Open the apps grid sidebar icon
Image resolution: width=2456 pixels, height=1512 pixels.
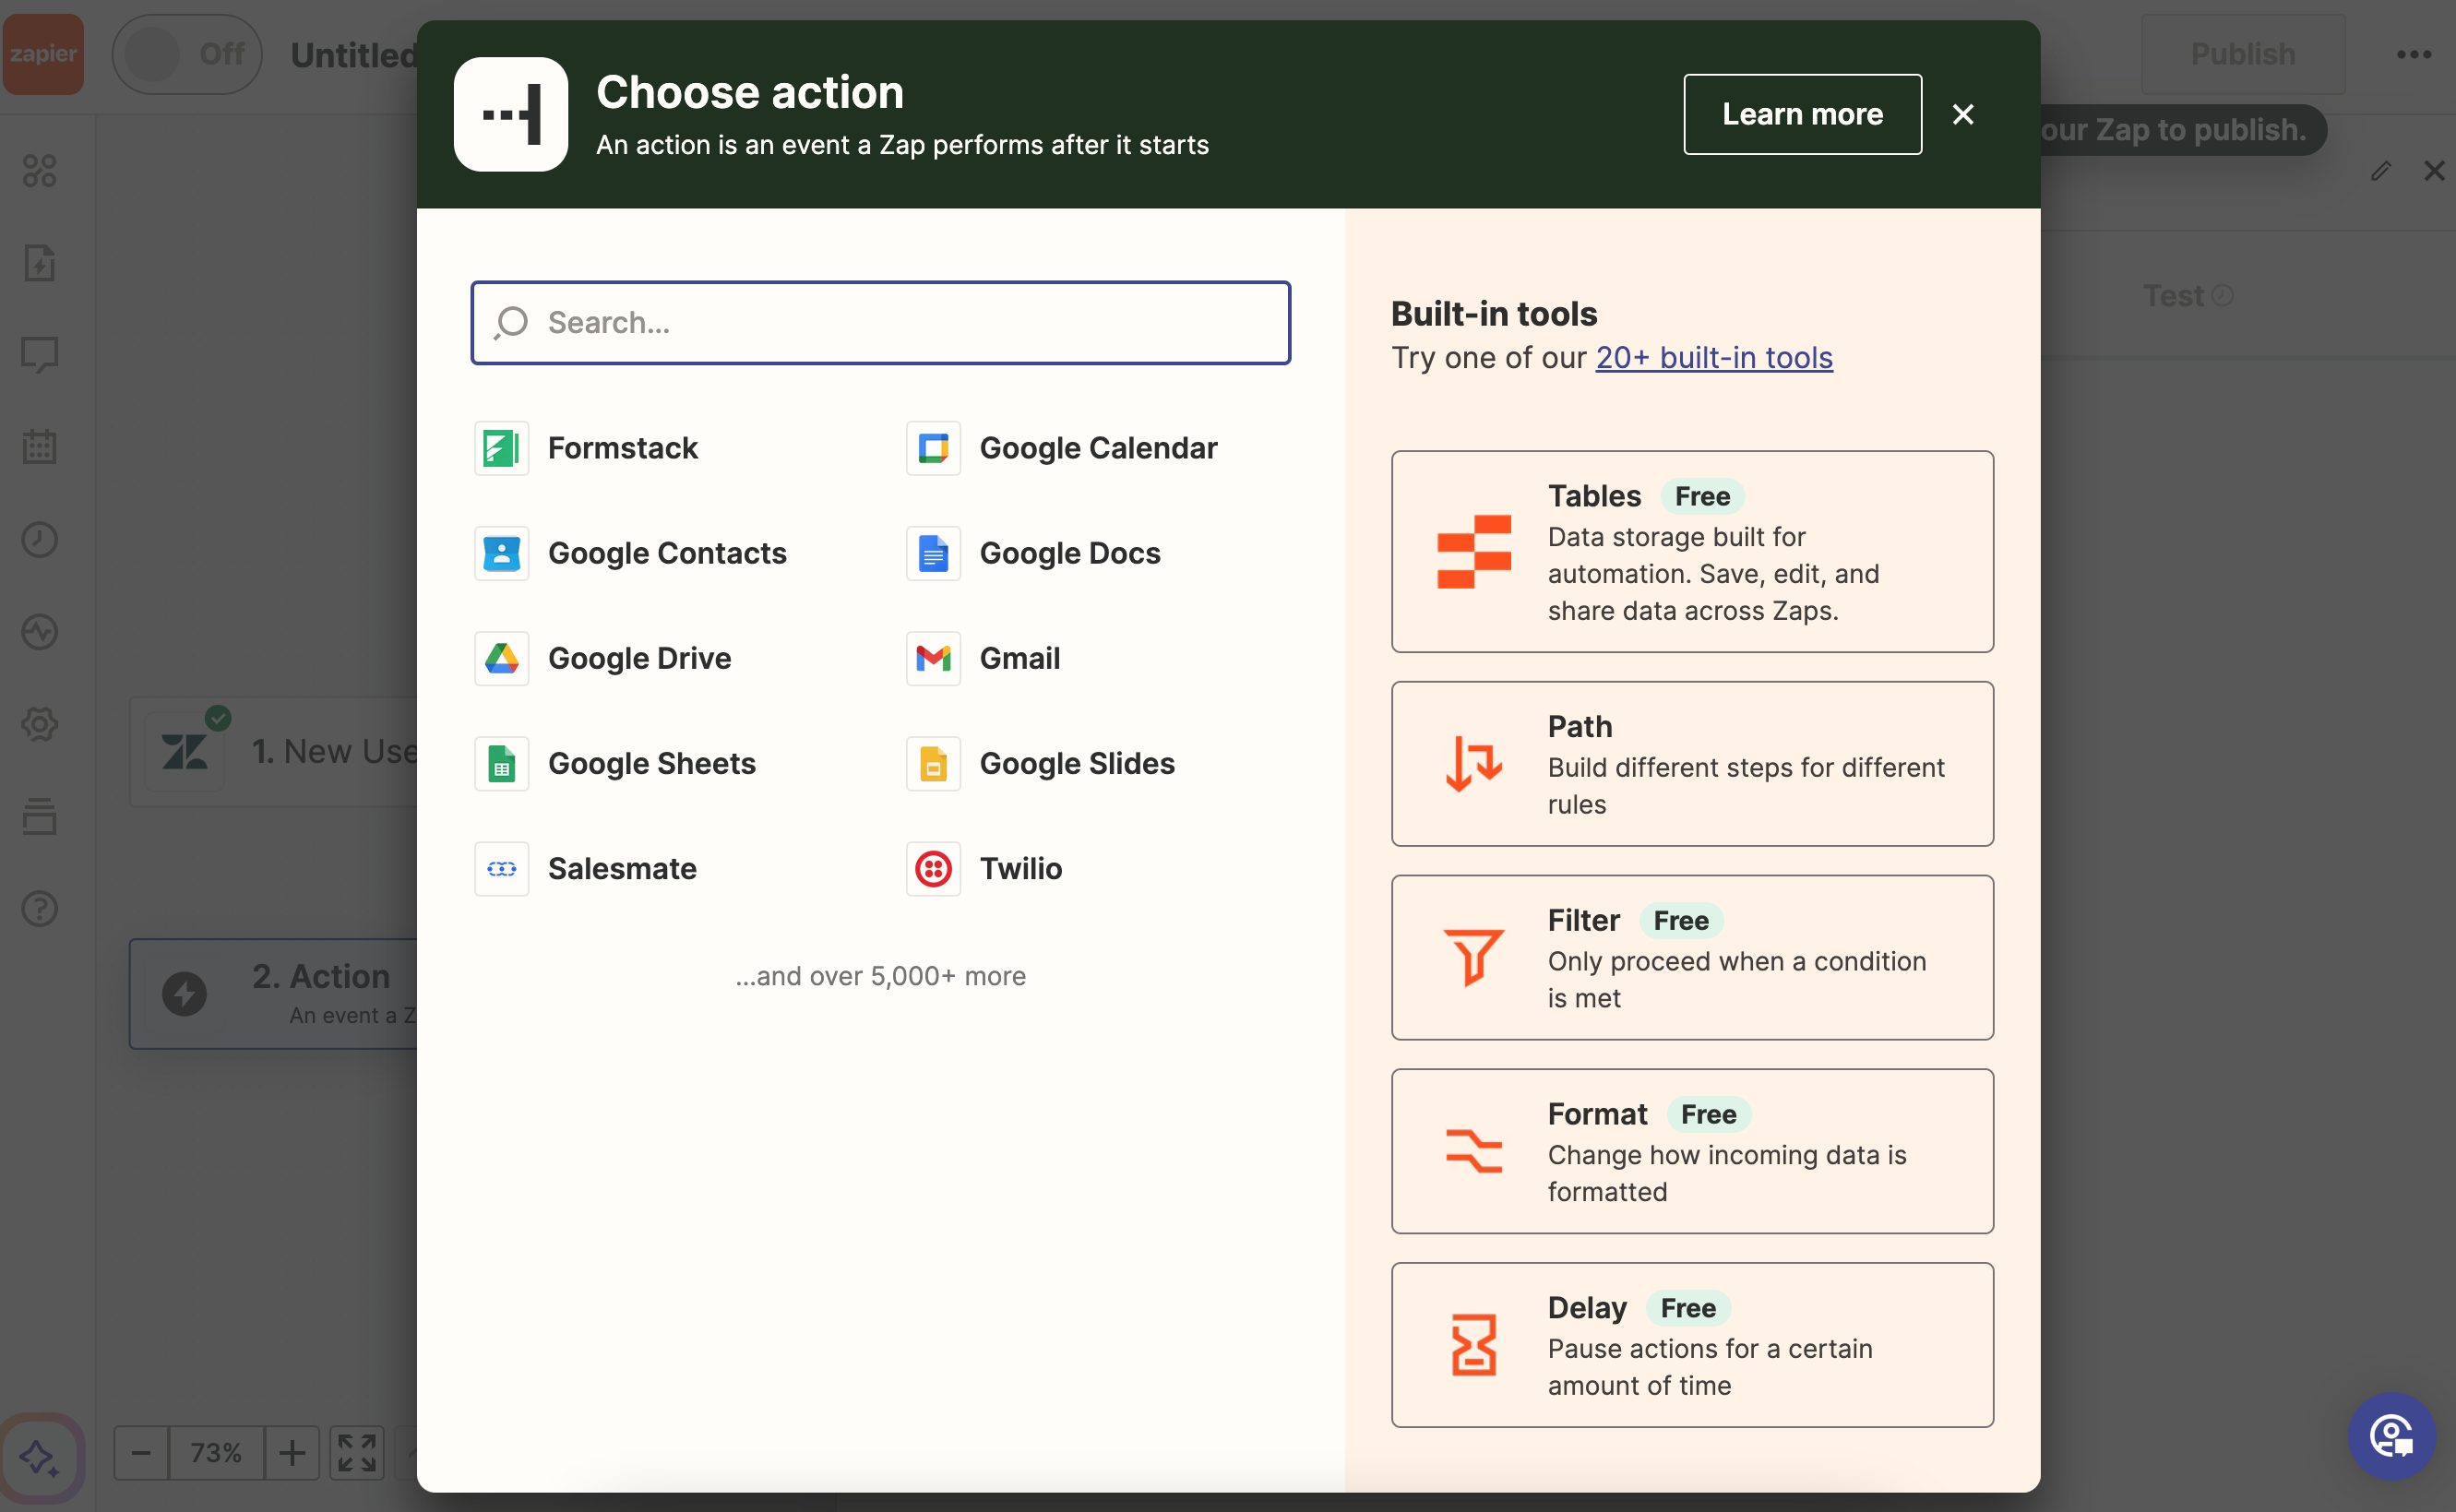pyautogui.click(x=39, y=170)
